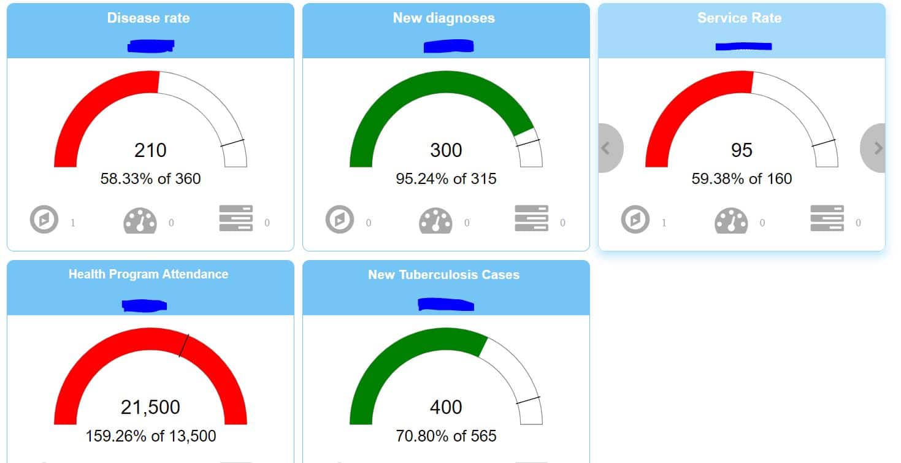This screenshot has height=463, width=901.
Task: Click the compass icon in Disease rate card
Action: [44, 220]
